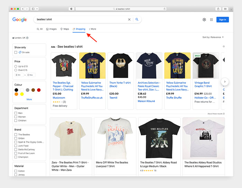Click the privacy shield icon in the toolbar
The height and width of the screenshot is (188, 242).
click(x=72, y=9)
